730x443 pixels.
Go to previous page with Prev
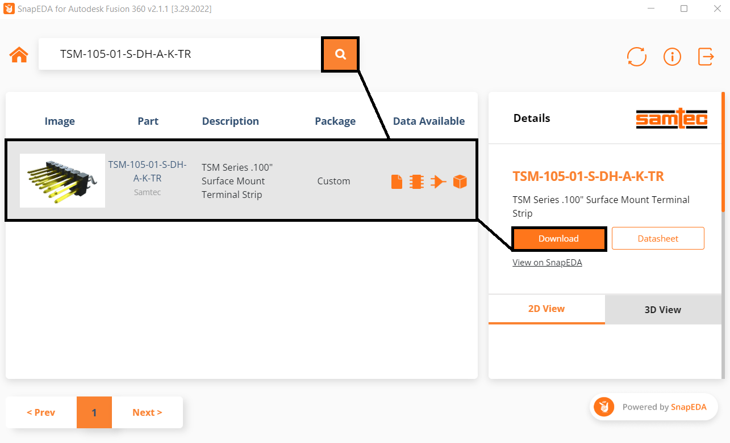(41, 412)
